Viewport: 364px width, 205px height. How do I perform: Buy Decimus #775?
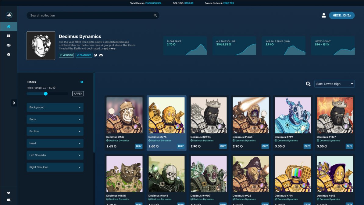[x=181, y=146]
